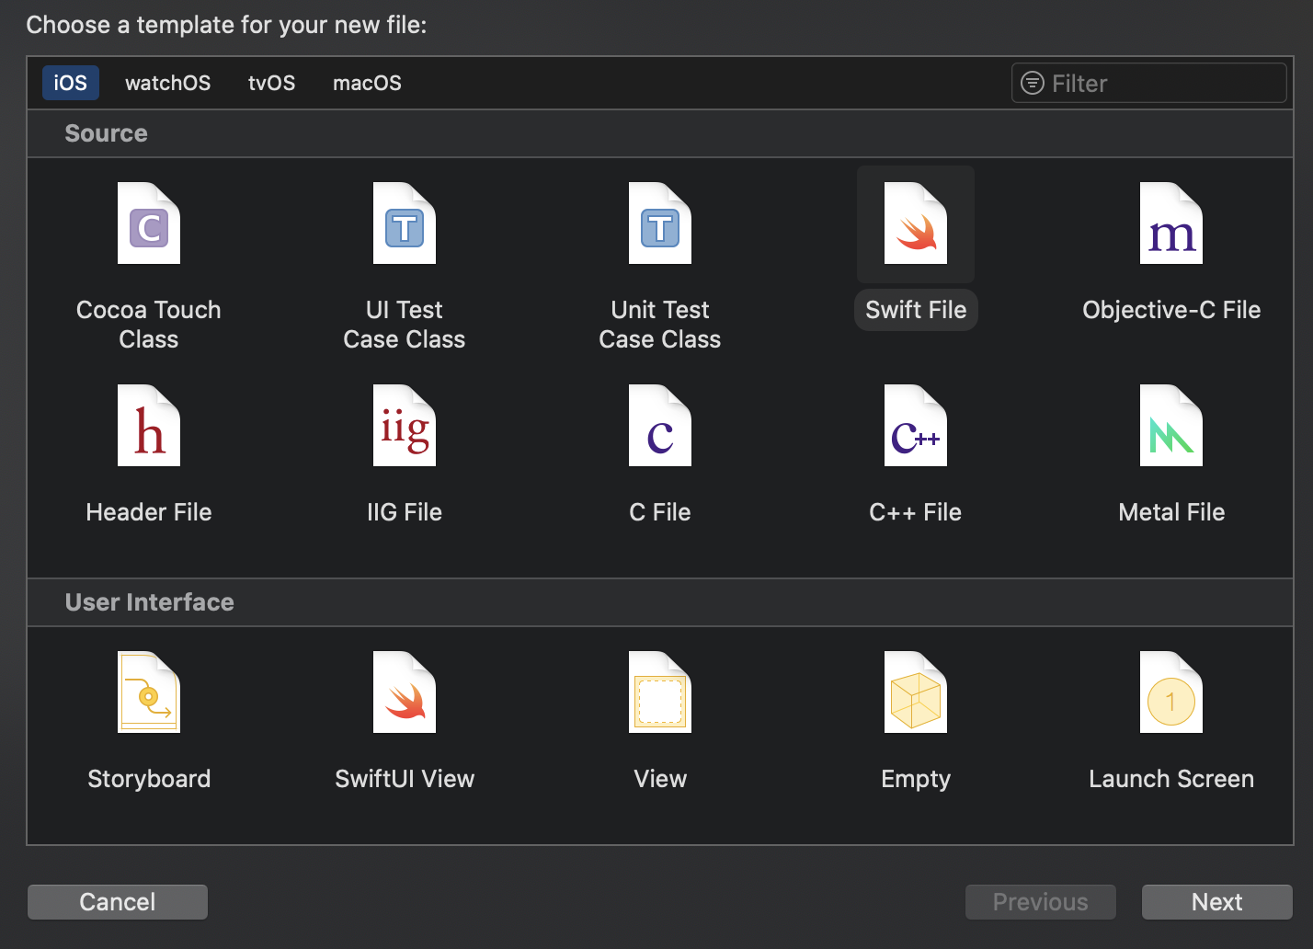1313x949 pixels.
Task: Click the "UI Test Case Class" label
Action: [x=405, y=325]
